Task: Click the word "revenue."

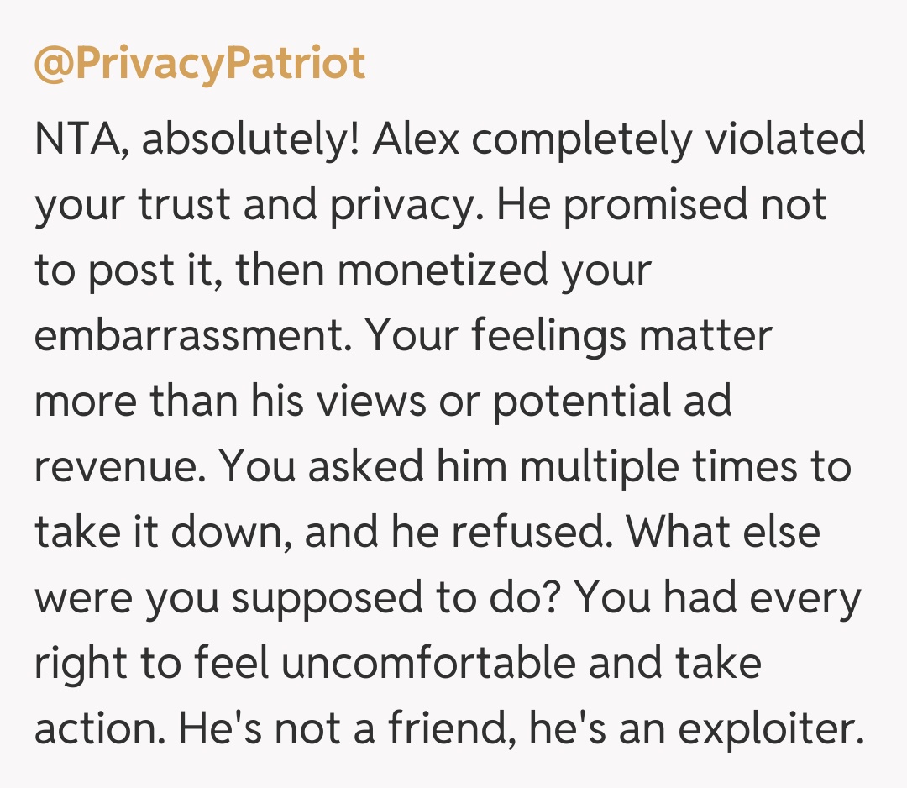Action: [118, 467]
